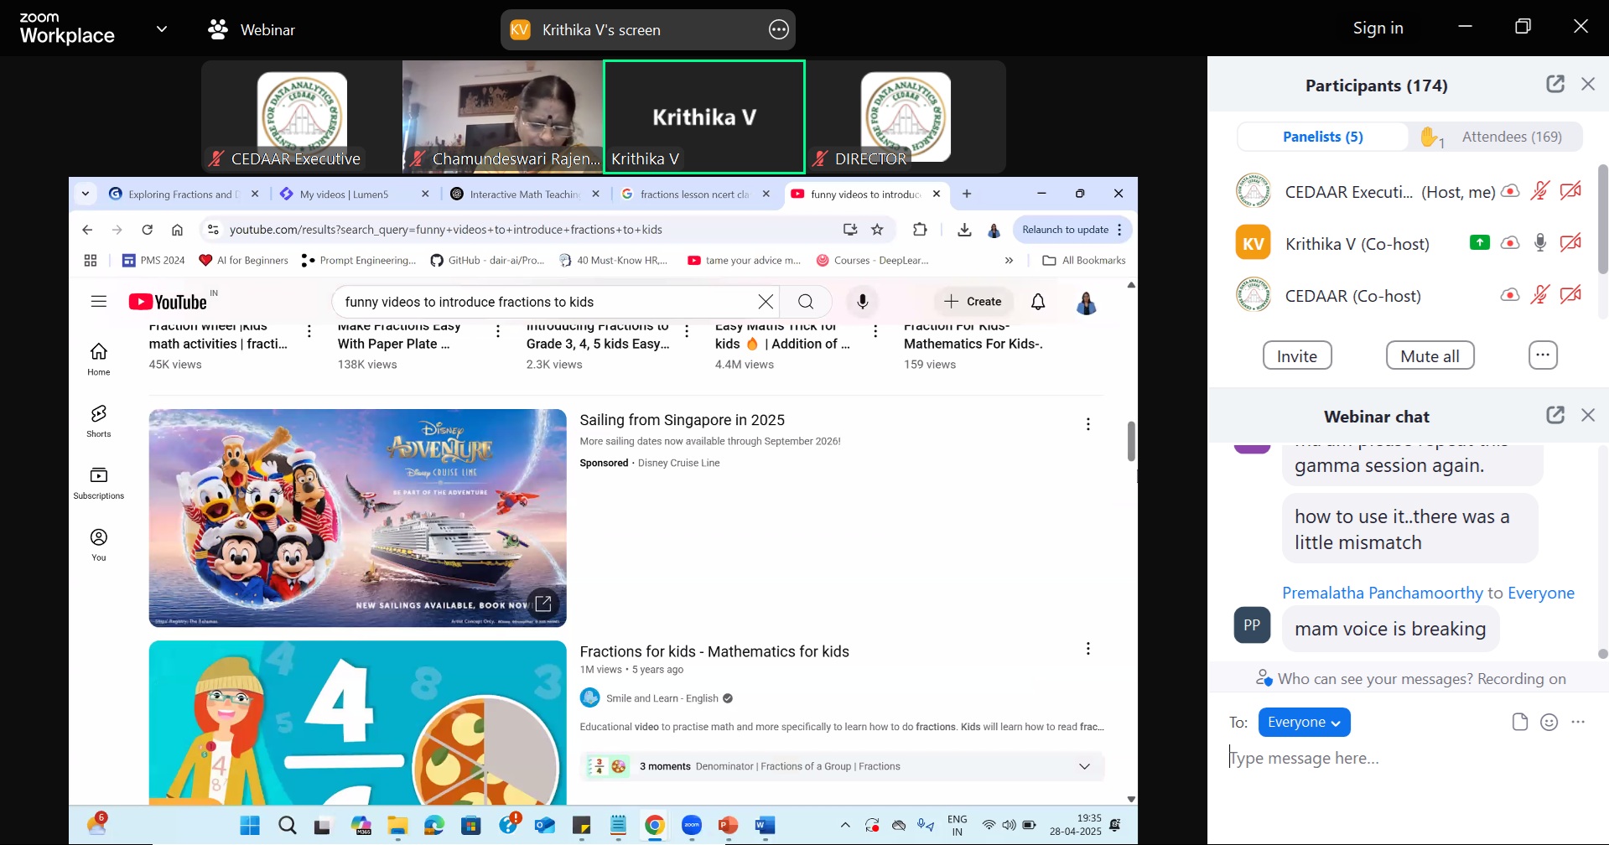Open the emoji picker in chat

tap(1549, 723)
